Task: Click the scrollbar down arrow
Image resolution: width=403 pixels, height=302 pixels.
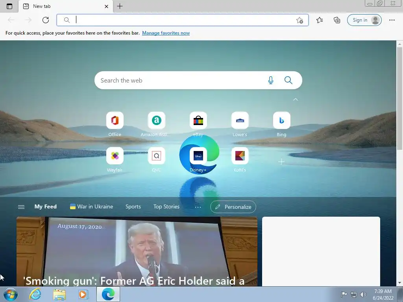Action: [x=399, y=283]
